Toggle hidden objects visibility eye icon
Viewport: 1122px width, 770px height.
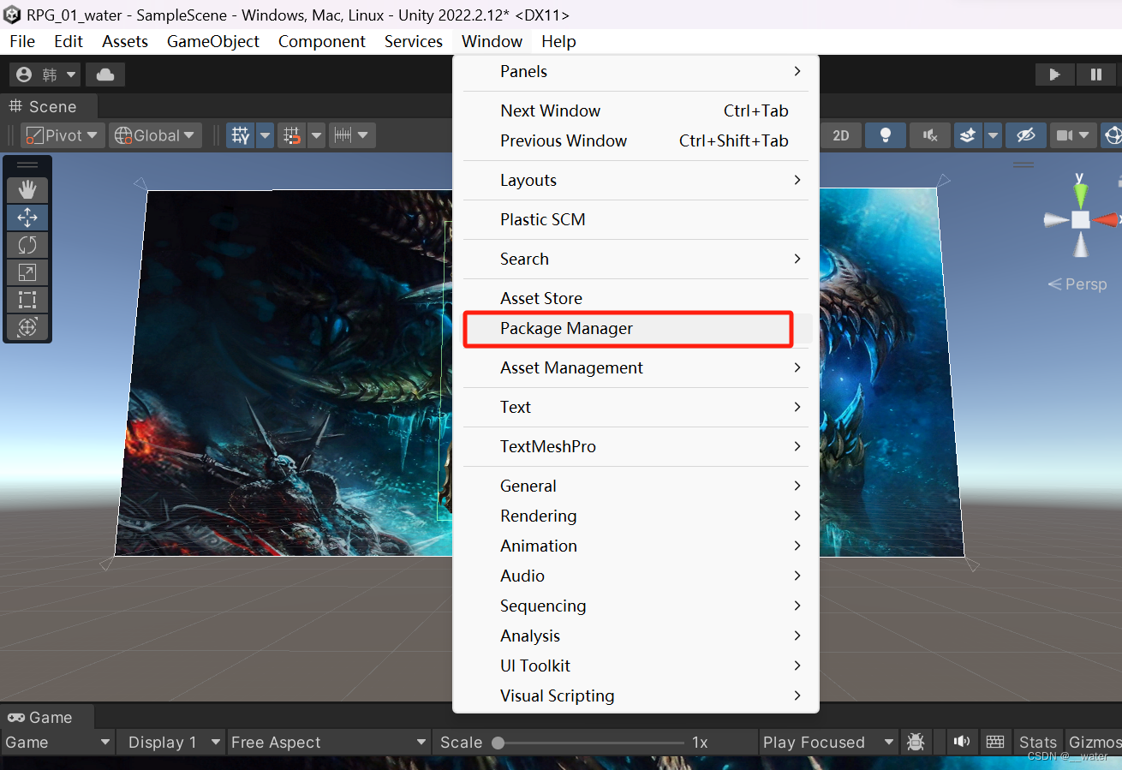pos(1025,135)
